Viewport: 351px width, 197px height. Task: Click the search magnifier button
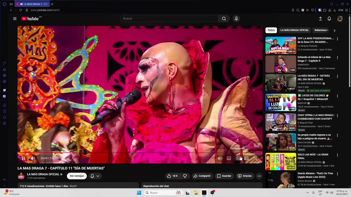pos(224,19)
